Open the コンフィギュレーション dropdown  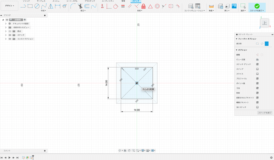coord(194,11)
